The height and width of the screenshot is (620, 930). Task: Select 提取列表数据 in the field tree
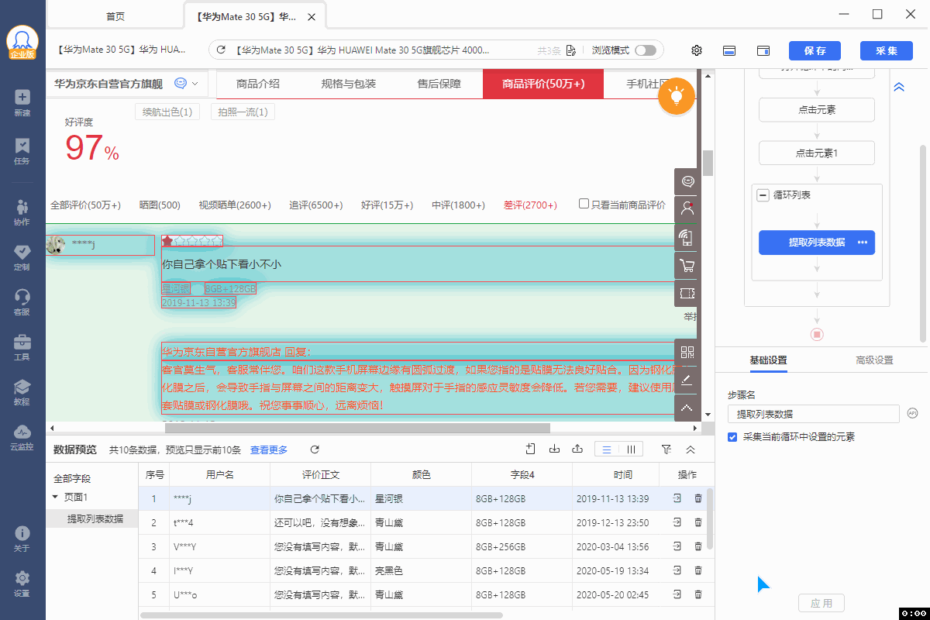pyautogui.click(x=95, y=518)
